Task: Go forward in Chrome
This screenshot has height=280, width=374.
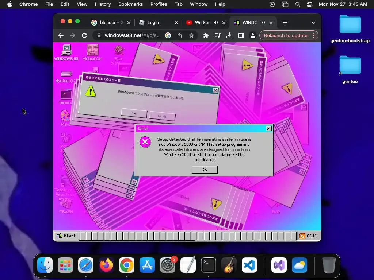Action: 73,35
